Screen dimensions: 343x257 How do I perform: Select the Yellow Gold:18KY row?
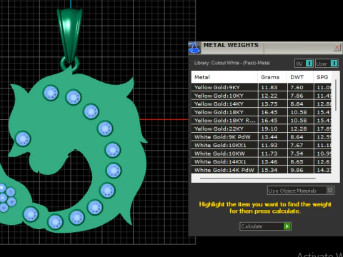(x=262, y=112)
